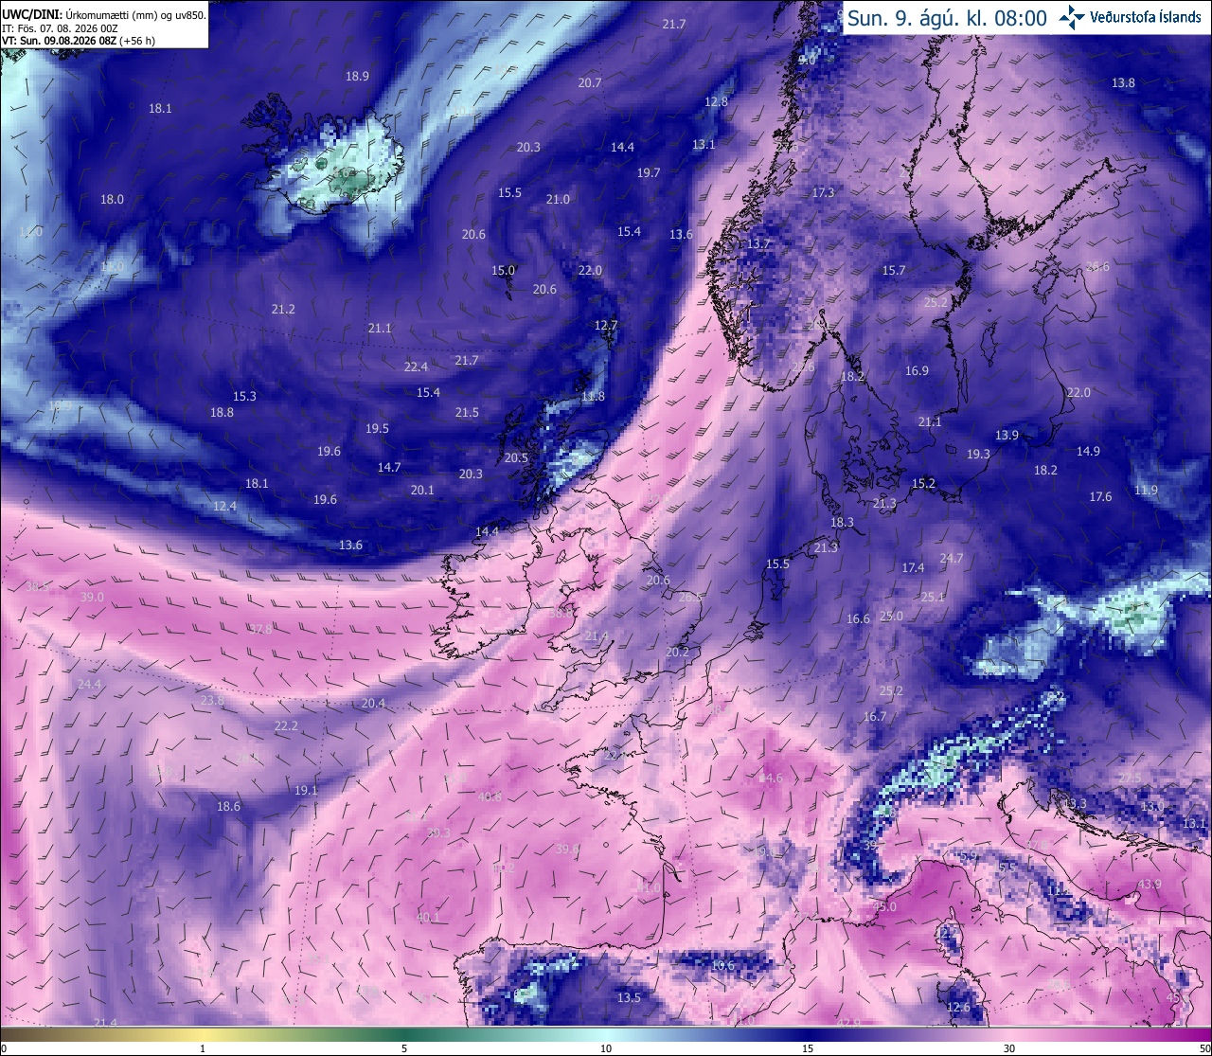Click the Veðurstofa Íslands logo icon
Screen dimensions: 1212x1056
pos(1073,16)
